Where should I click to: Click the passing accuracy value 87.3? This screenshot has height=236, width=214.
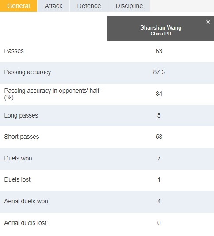159,72
